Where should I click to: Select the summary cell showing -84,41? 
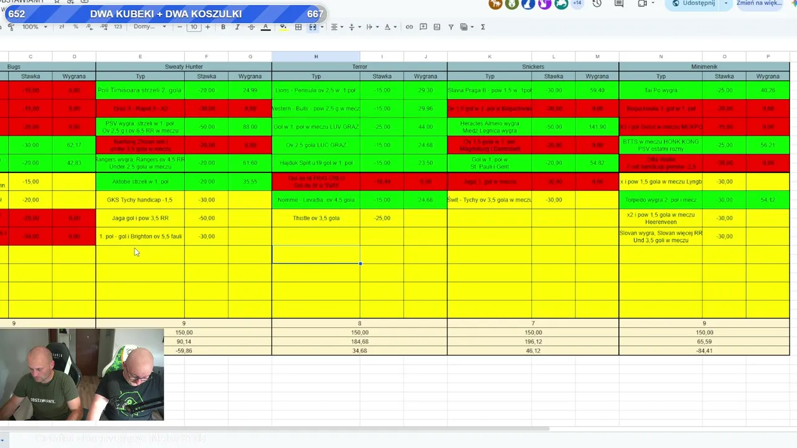[704, 351]
